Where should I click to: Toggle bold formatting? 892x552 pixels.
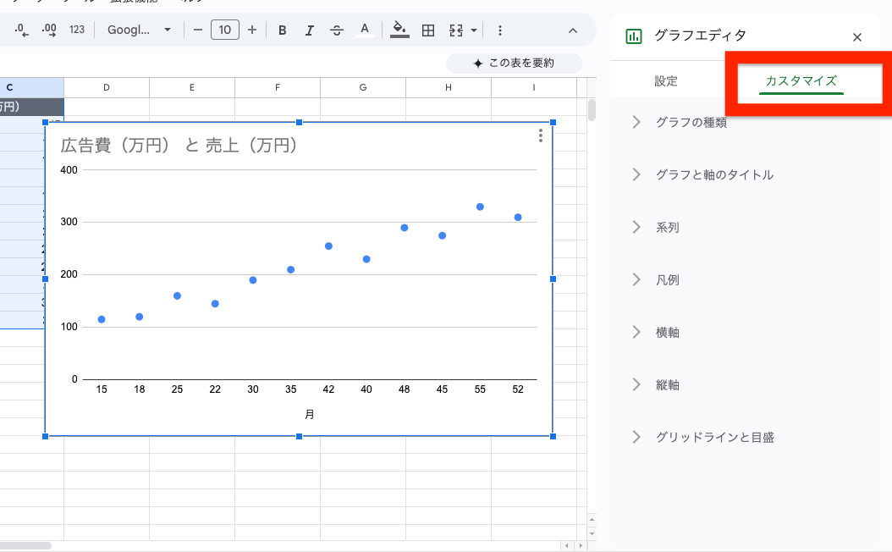click(x=282, y=30)
